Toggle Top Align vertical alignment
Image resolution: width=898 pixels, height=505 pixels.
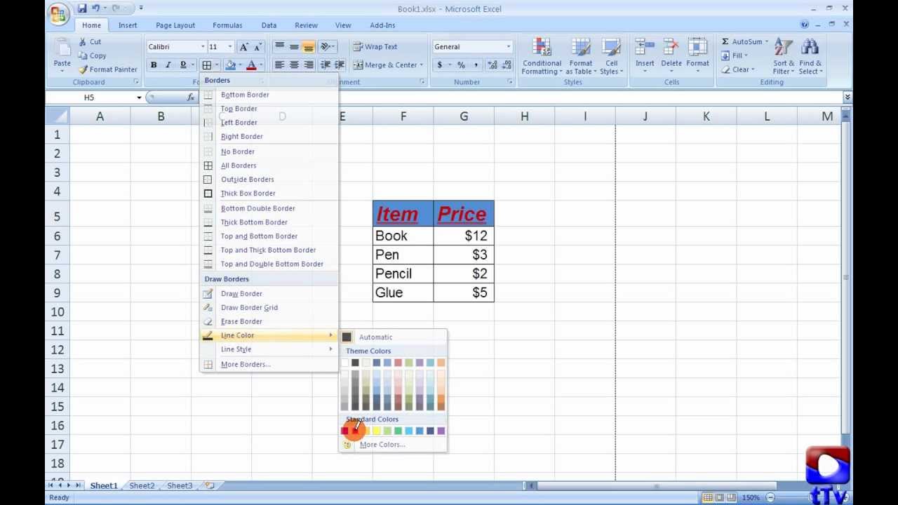[279, 47]
